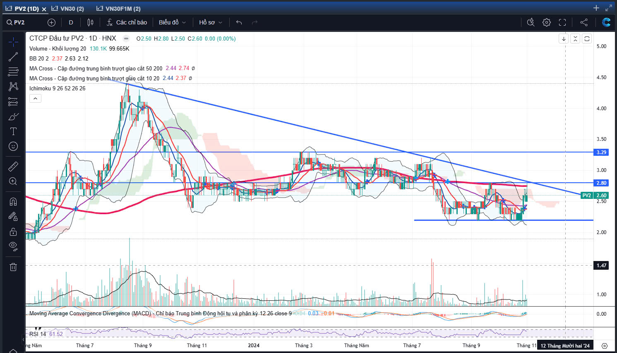Screen dimensions: 617x353
Task: Collapse the chart pane using the double-chevron button
Action: pos(575,39)
